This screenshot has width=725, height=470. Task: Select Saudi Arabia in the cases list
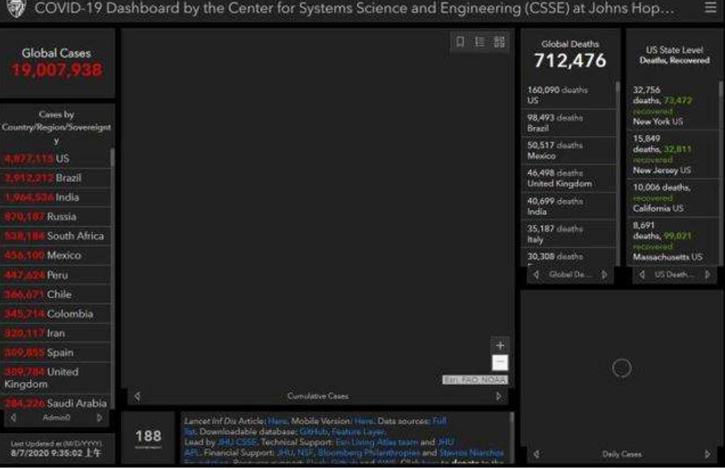click(55, 403)
